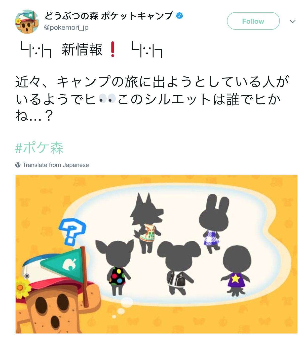Open the #ポケ森 hashtag link
This screenshot has width=307, height=338.
[x=39, y=148]
